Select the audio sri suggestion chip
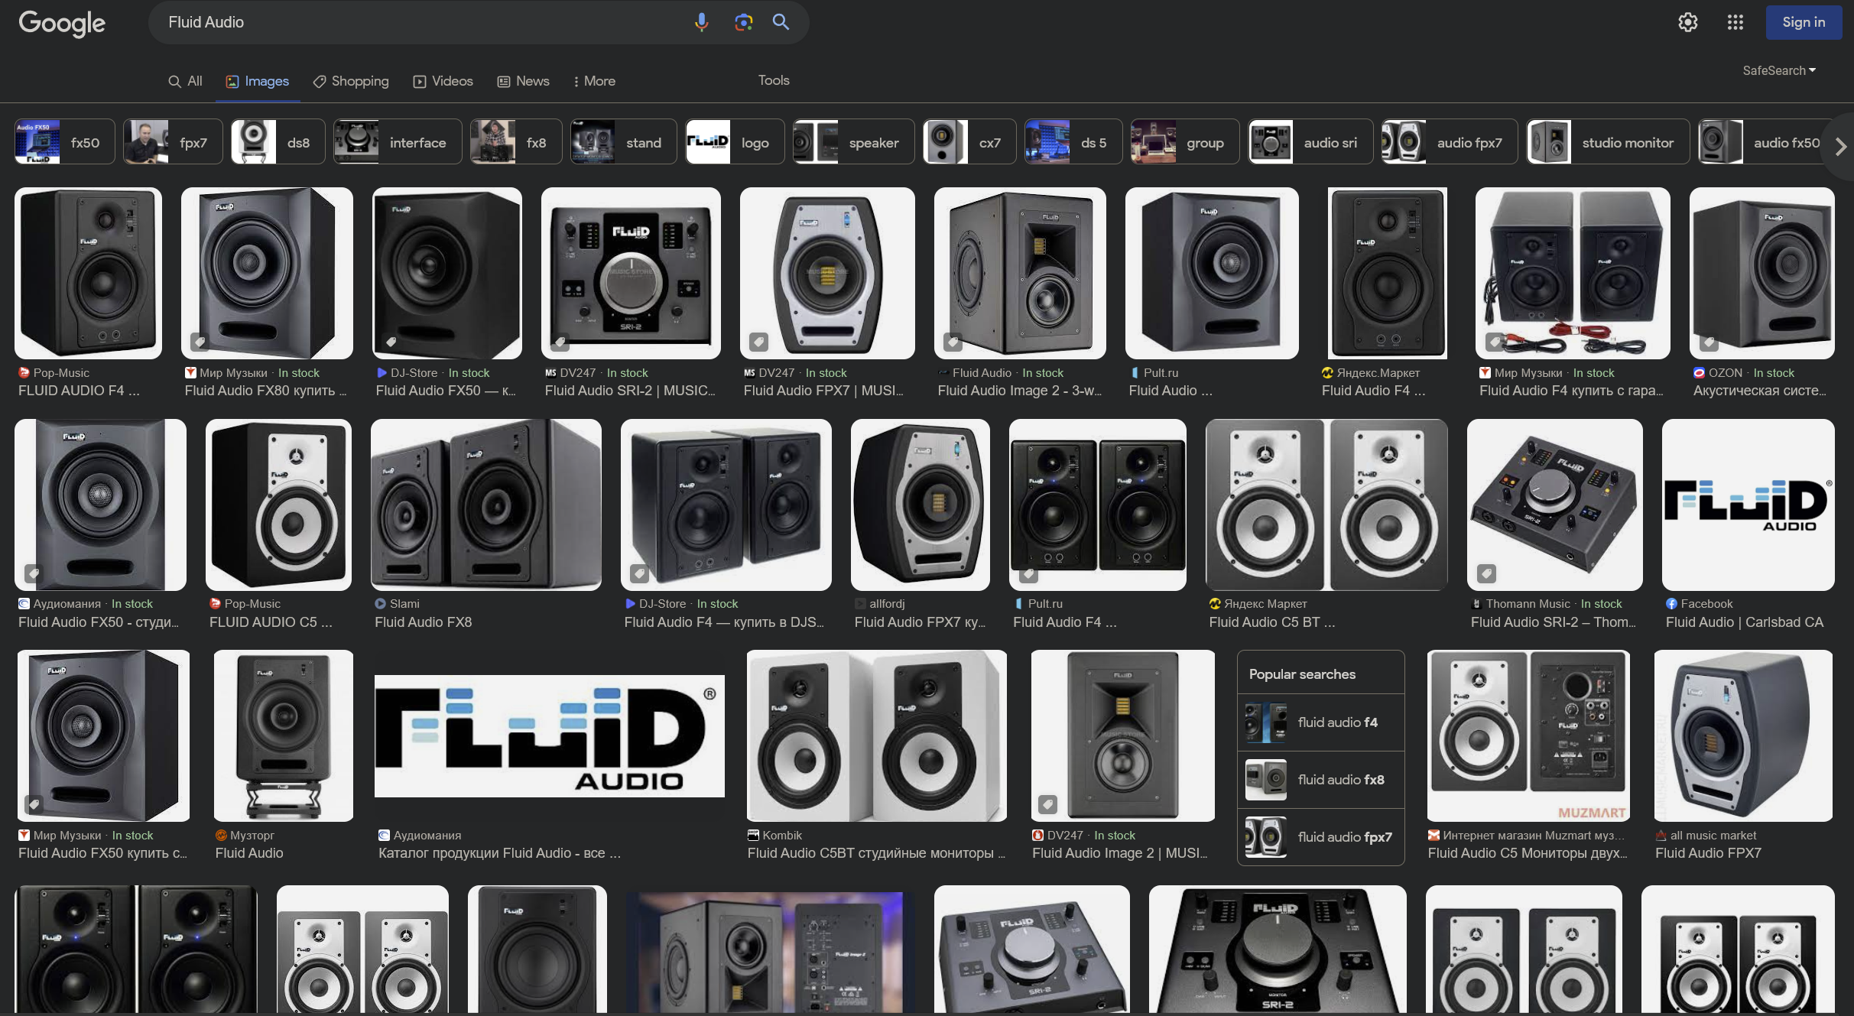The height and width of the screenshot is (1016, 1854). pyautogui.click(x=1310, y=141)
